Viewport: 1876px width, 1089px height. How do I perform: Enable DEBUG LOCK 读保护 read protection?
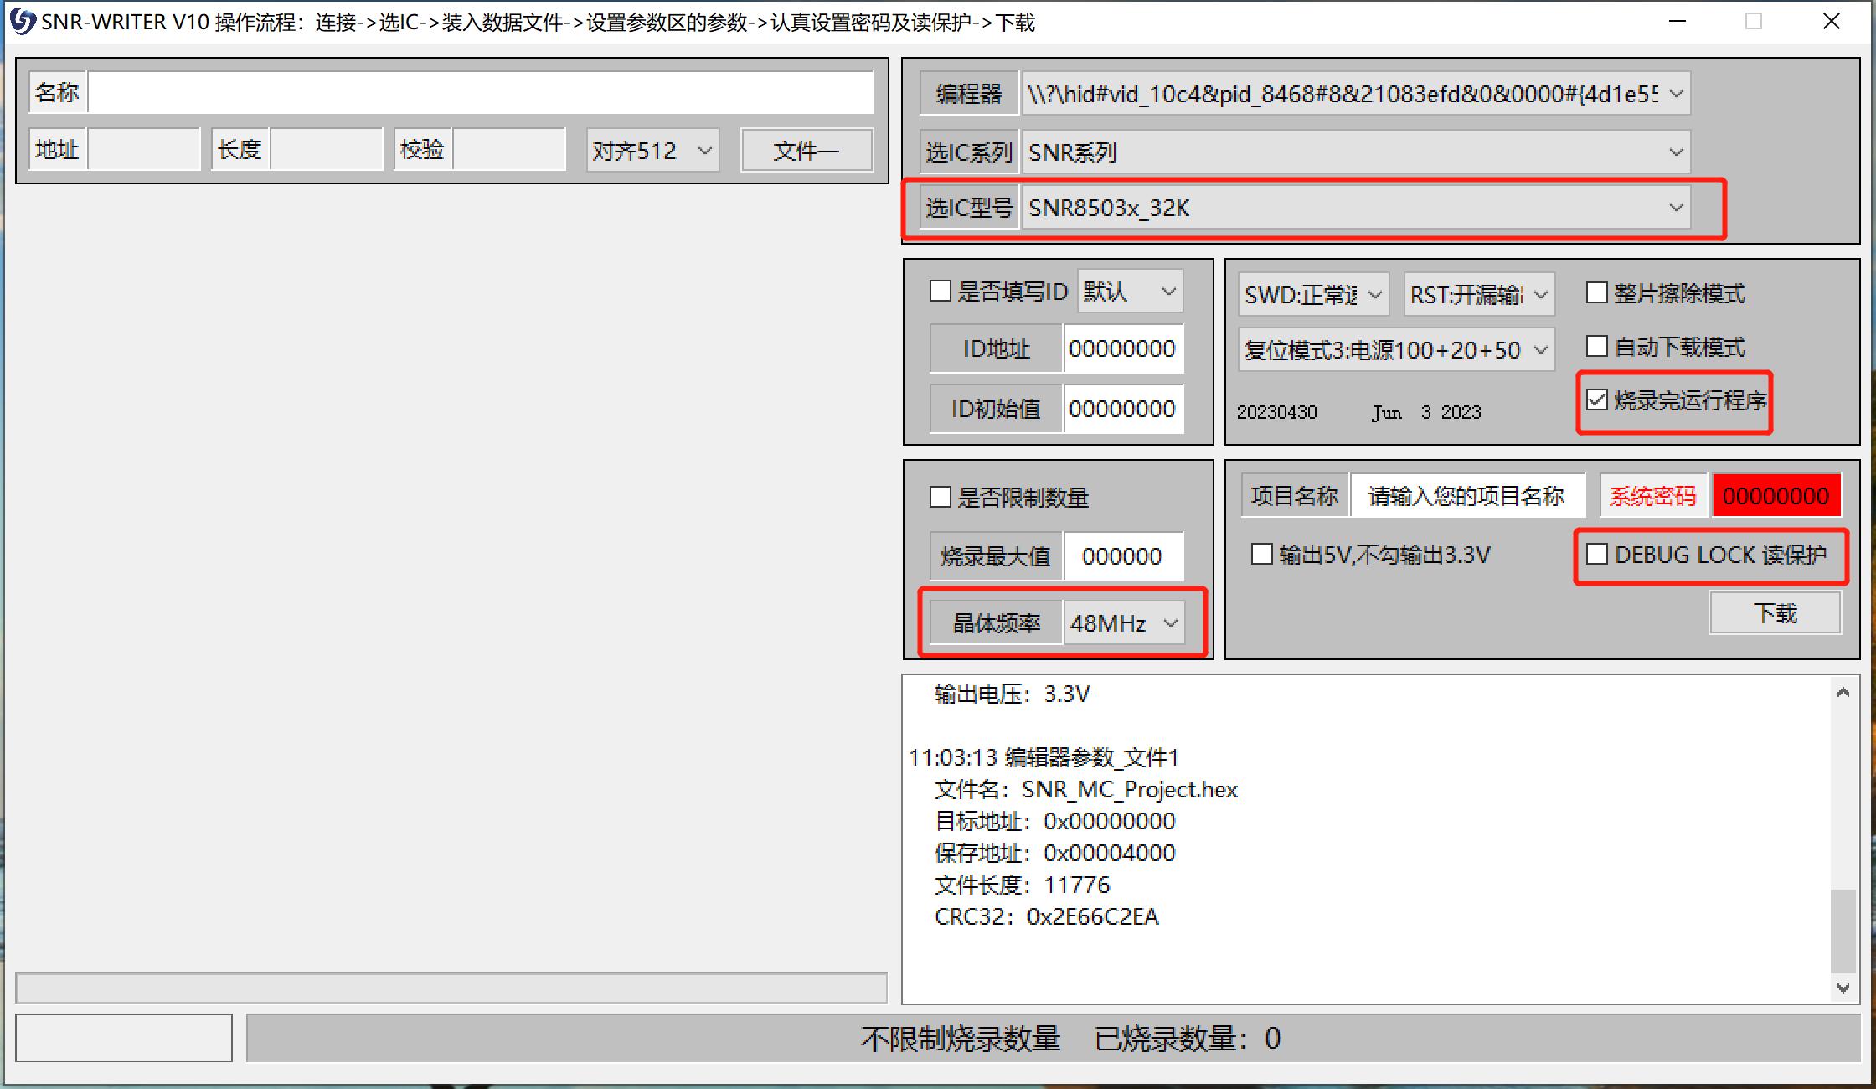click(x=1595, y=555)
